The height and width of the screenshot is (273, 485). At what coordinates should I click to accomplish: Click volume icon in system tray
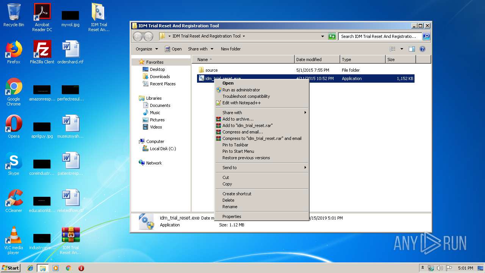coord(440,268)
